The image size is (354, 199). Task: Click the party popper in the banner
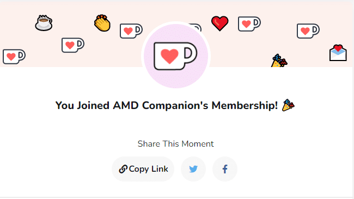(279, 61)
